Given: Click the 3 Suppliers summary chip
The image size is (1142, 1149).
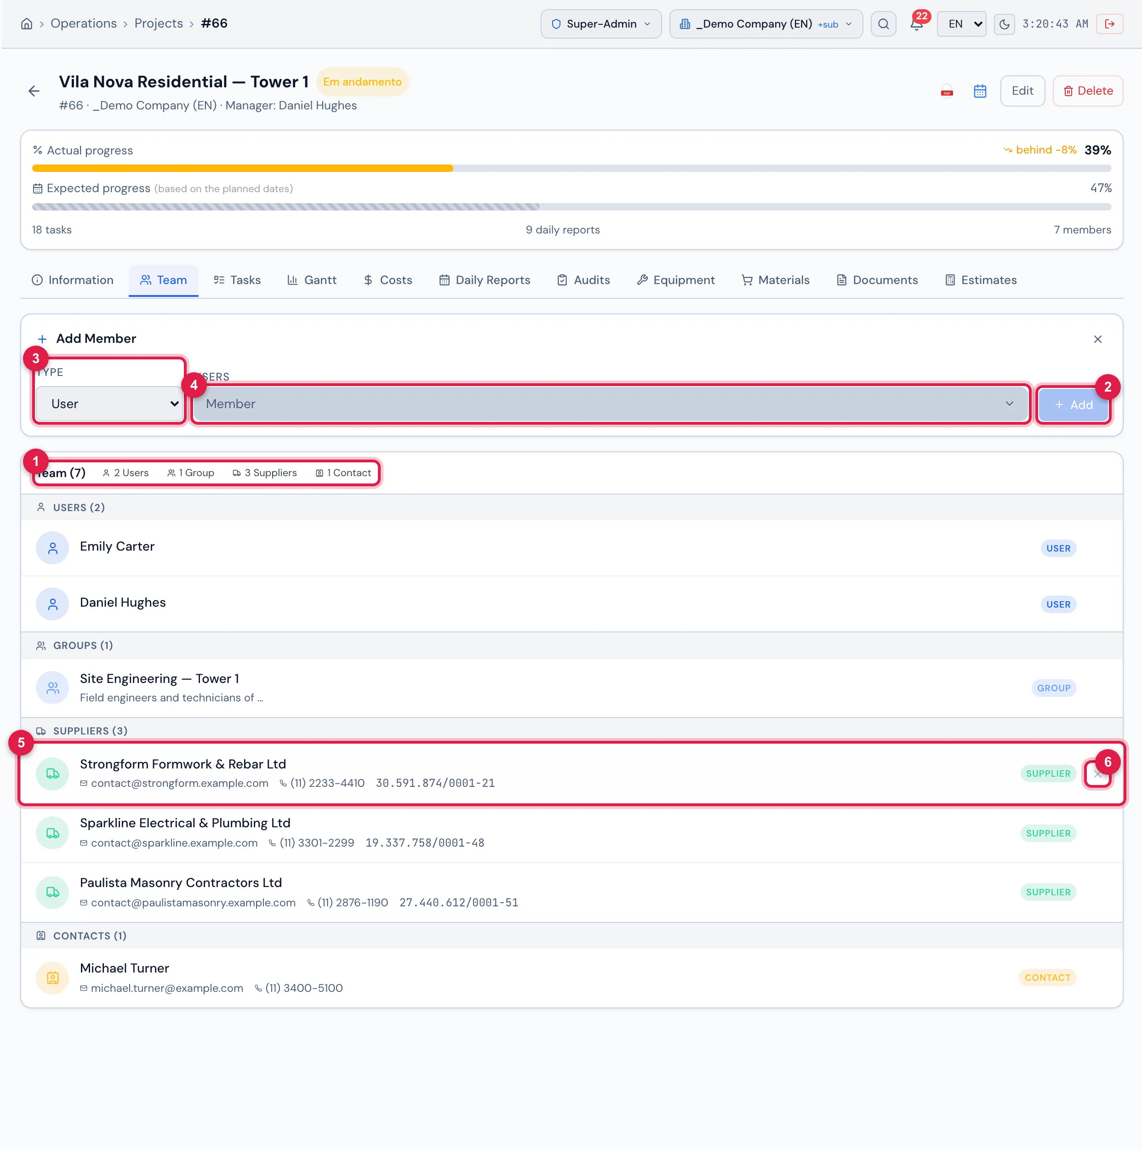Looking at the screenshot, I should click(265, 473).
